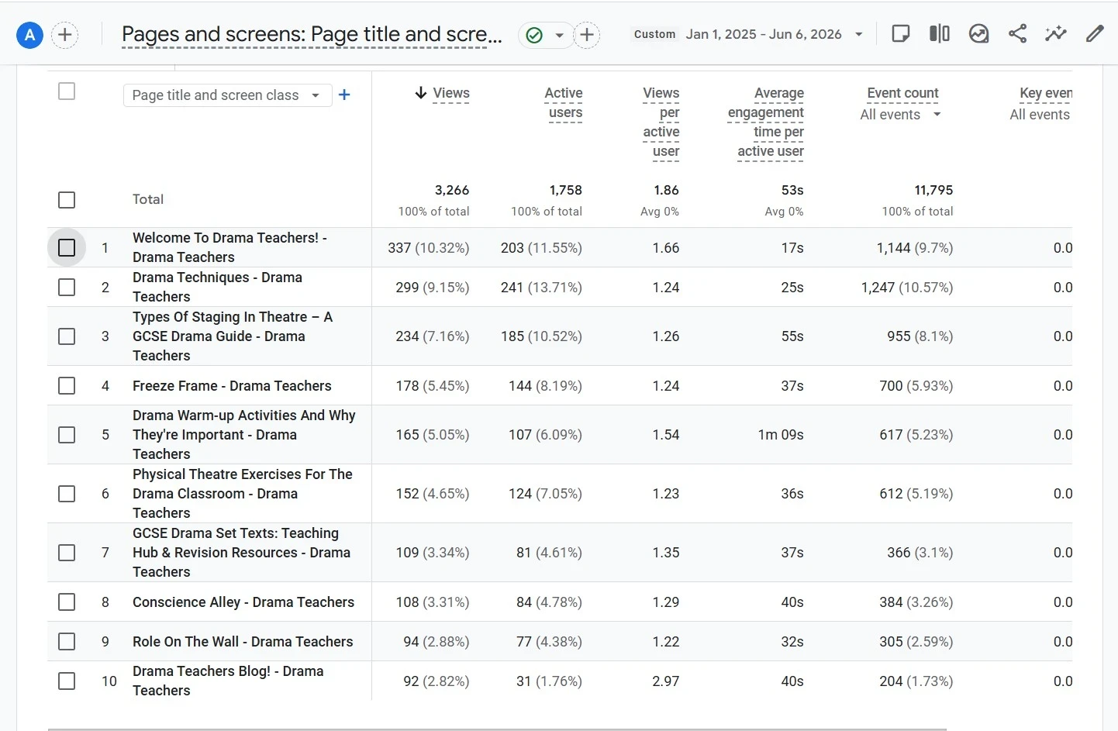Image resolution: width=1118 pixels, height=731 pixels.
Task: Click the note icon left of comparisons
Action: [x=900, y=33]
